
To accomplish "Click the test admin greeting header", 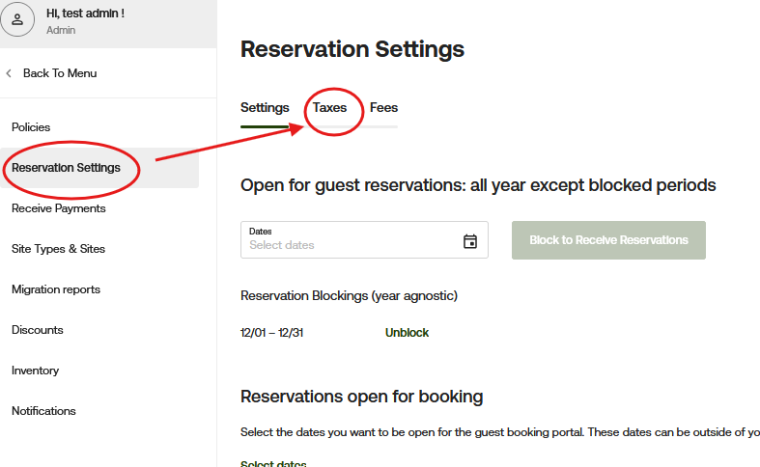I will tap(85, 14).
